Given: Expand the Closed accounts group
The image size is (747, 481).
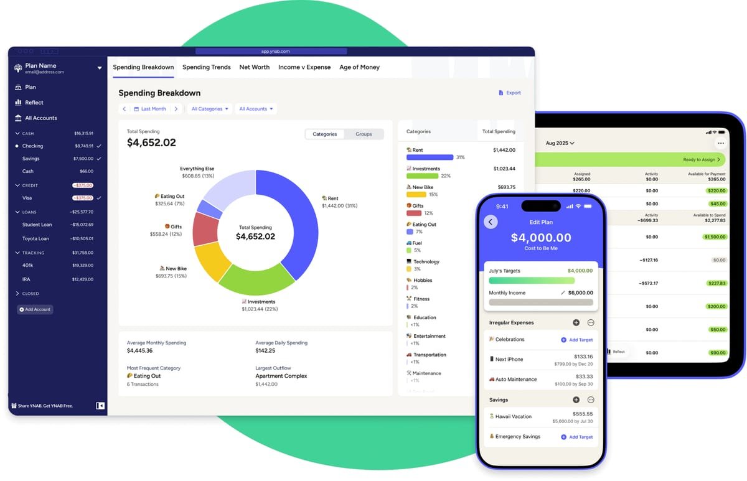Looking at the screenshot, I should [17, 294].
